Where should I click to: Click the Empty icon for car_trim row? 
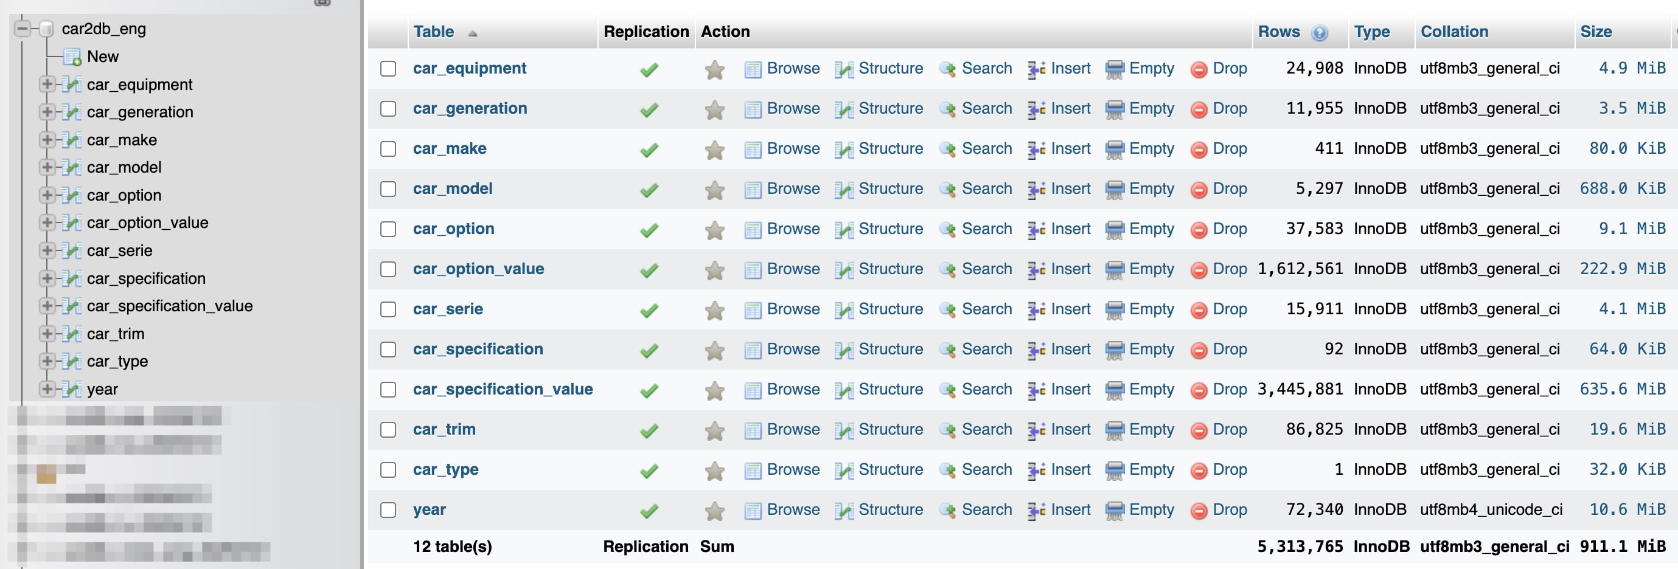point(1115,430)
